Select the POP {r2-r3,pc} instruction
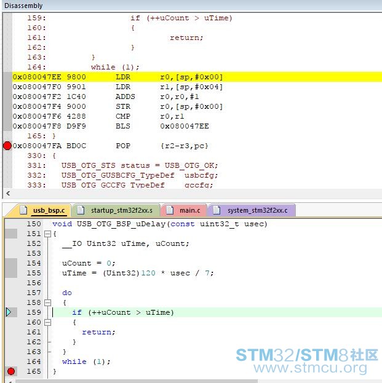The image size is (382, 383). click(111, 146)
